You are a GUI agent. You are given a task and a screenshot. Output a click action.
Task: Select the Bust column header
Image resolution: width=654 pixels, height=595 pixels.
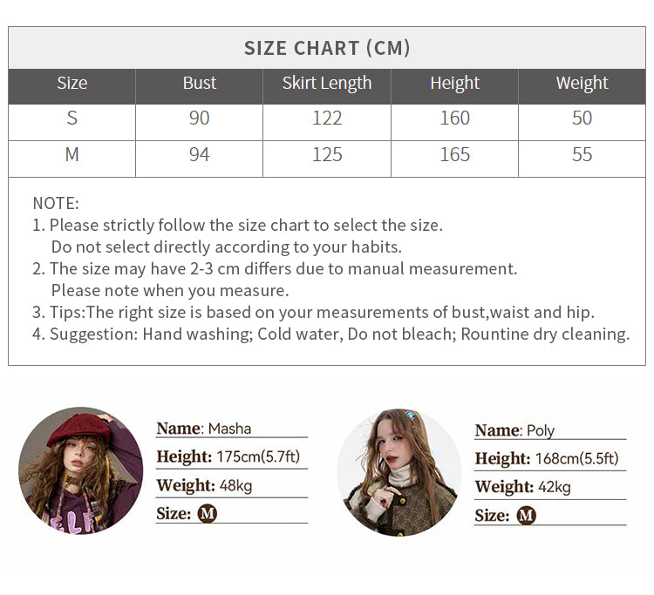pyautogui.click(x=200, y=83)
